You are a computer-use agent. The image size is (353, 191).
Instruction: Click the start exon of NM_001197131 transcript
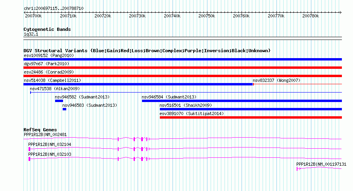pyautogui.click(x=297, y=169)
